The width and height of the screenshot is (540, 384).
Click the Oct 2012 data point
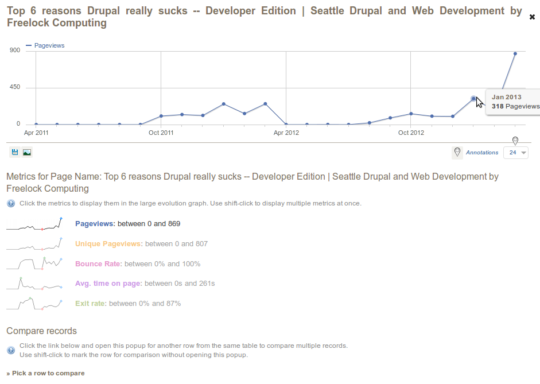click(x=411, y=114)
